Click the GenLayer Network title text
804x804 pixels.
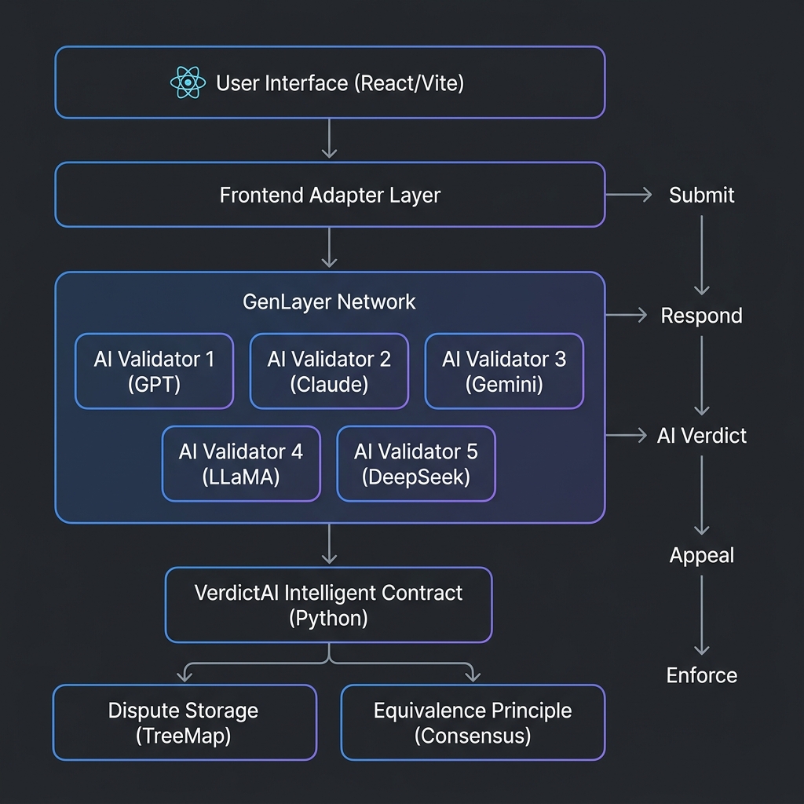pyautogui.click(x=329, y=301)
